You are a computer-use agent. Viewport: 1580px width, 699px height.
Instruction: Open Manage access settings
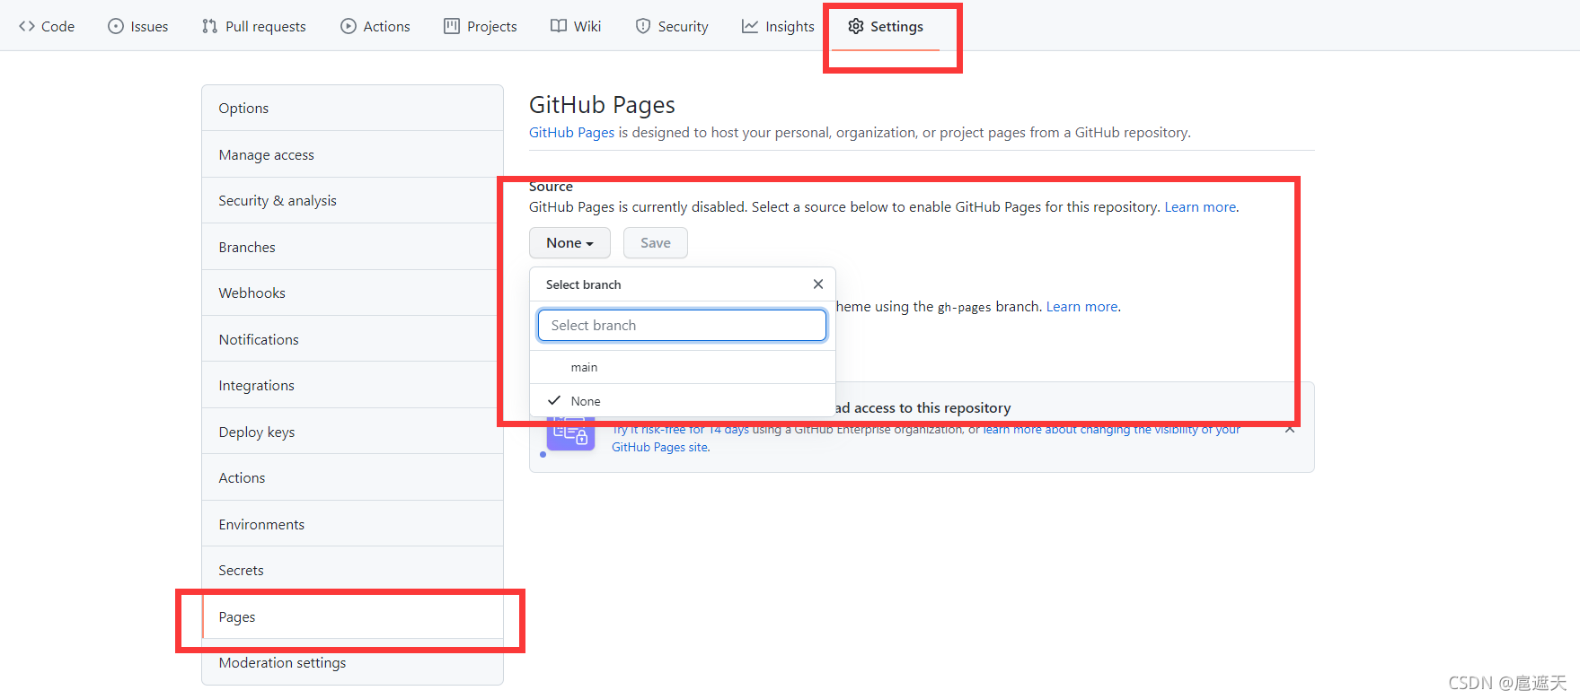click(352, 154)
